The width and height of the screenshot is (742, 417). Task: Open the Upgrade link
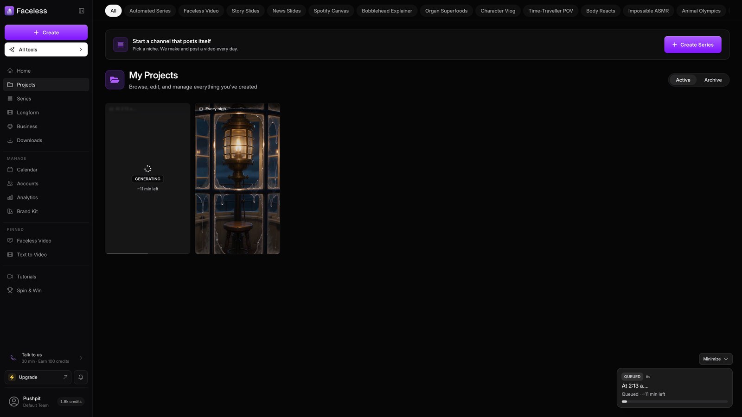point(38,377)
